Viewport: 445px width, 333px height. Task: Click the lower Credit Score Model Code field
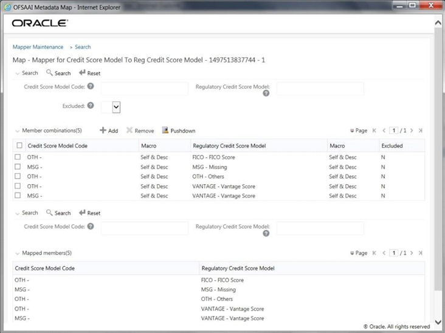tap(145, 228)
